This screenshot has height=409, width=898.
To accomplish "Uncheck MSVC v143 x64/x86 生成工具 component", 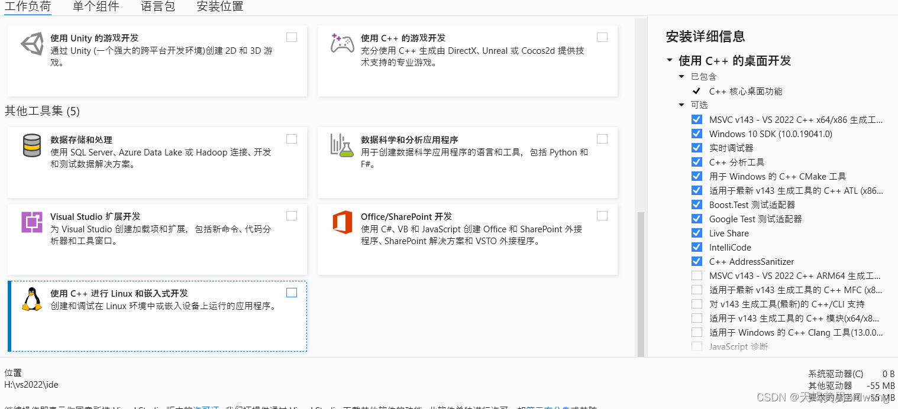I will (x=697, y=119).
